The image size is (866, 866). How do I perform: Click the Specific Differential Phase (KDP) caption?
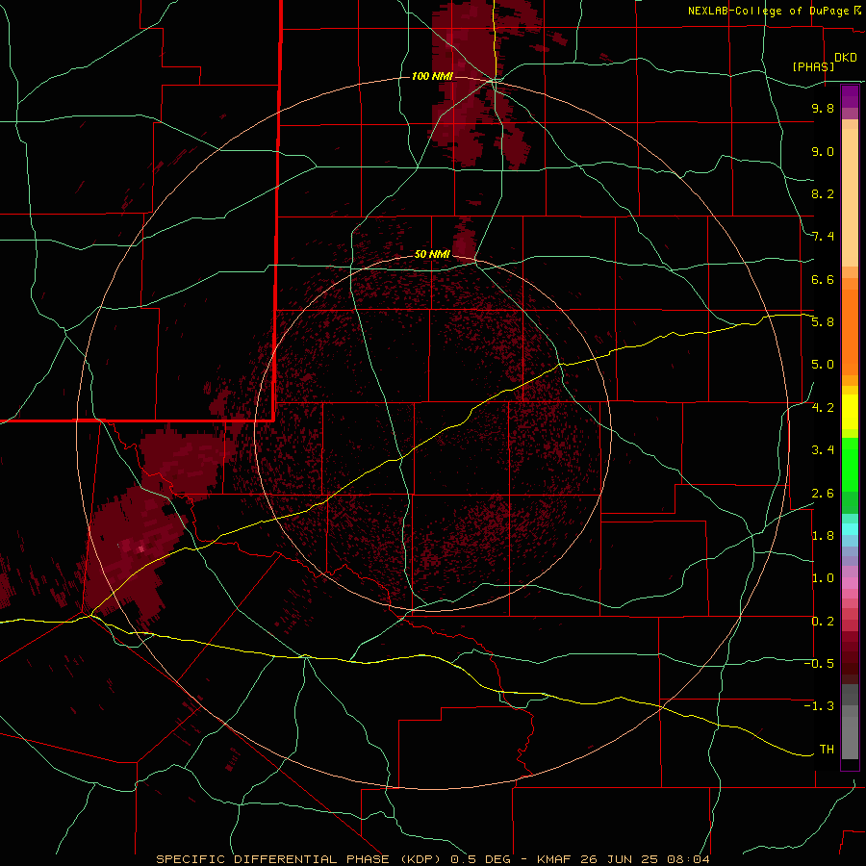point(300,859)
